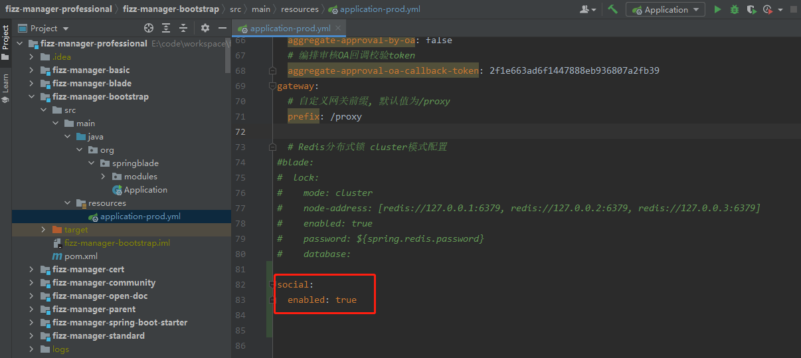Viewport: 801px width, 358px height.
Task: Click the Build Project hammer icon
Action: click(x=612, y=9)
